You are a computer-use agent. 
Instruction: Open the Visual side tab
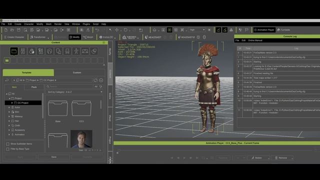(110, 118)
